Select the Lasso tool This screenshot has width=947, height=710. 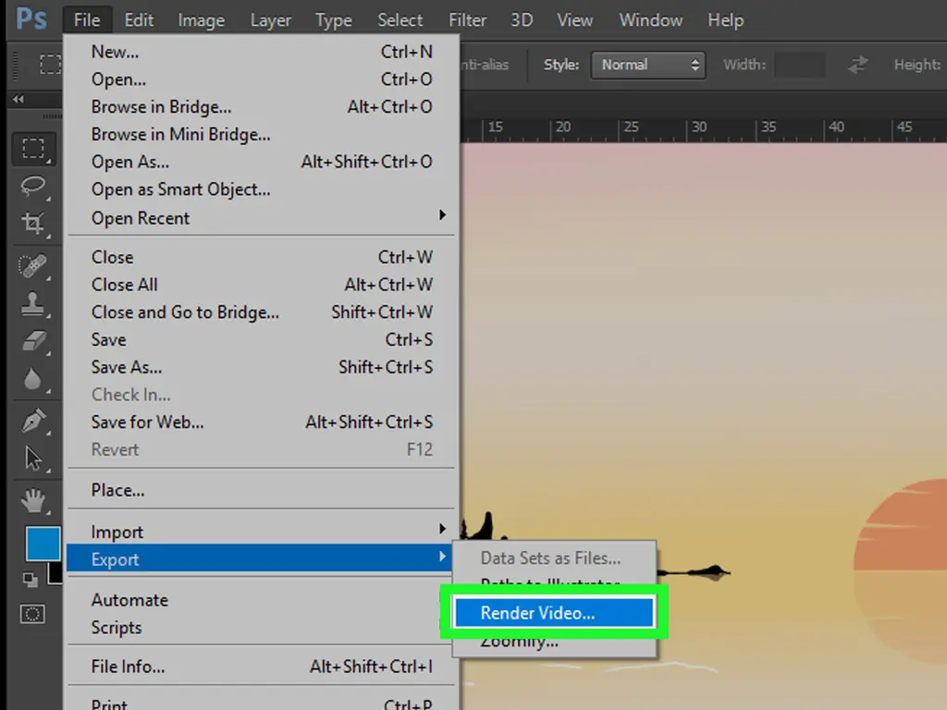(33, 186)
